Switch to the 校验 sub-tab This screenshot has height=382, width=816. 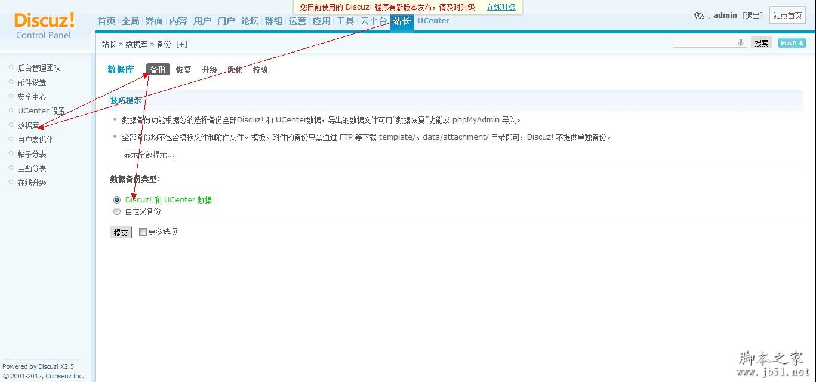click(260, 69)
